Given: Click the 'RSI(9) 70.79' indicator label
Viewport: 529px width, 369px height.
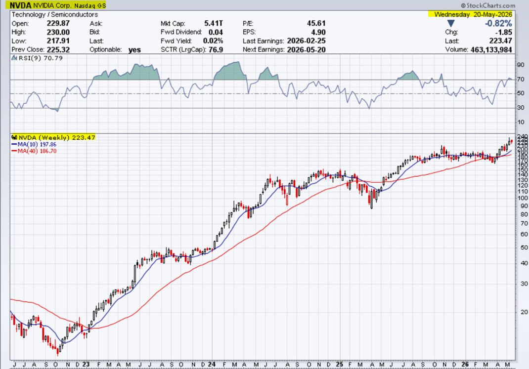Looking at the screenshot, I should click(41, 58).
